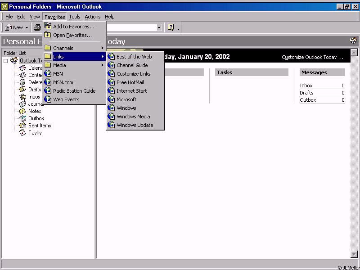Open the toolbar options arrow beside Help icon
360x270 pixels.
tap(178, 29)
